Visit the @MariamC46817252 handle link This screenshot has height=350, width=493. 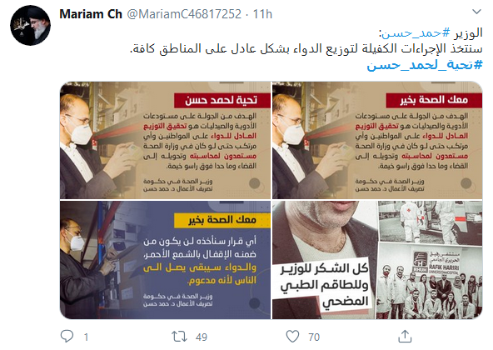(184, 14)
